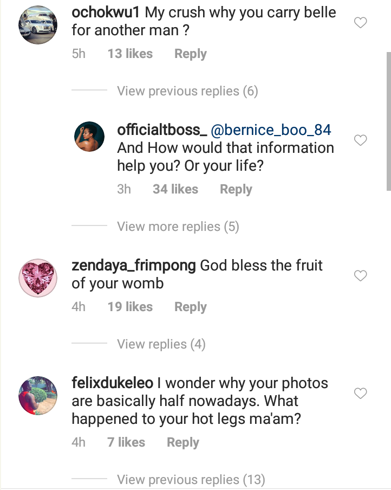The width and height of the screenshot is (391, 490).
Task: Open officialtboss_ username link
Action: pyautogui.click(x=162, y=130)
